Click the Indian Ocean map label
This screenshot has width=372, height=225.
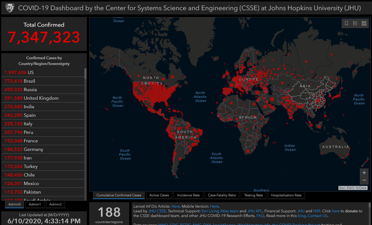pos(290,148)
